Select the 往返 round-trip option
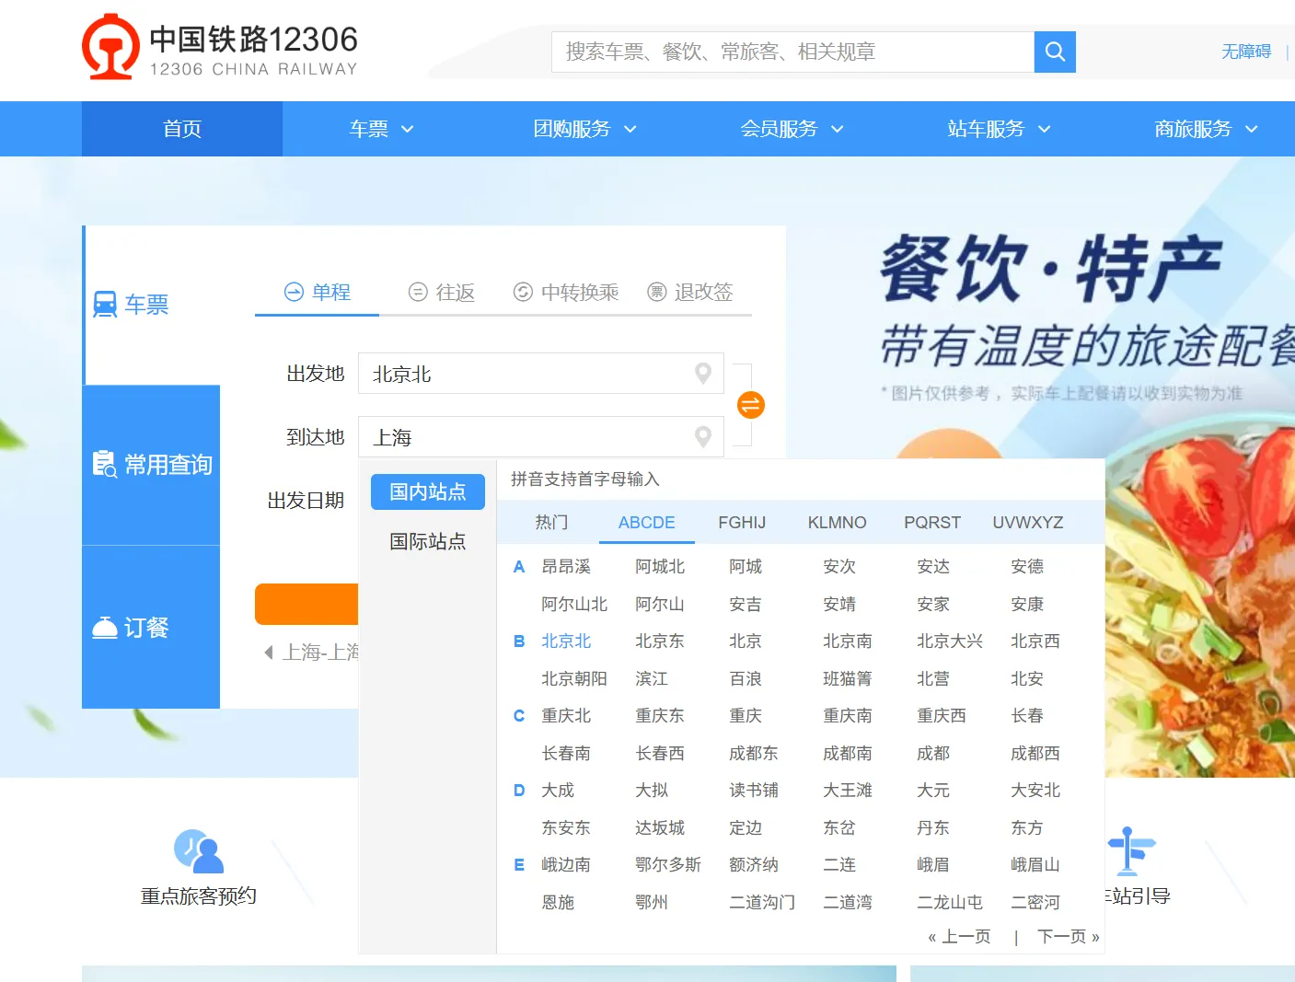The width and height of the screenshot is (1295, 982). 442,293
